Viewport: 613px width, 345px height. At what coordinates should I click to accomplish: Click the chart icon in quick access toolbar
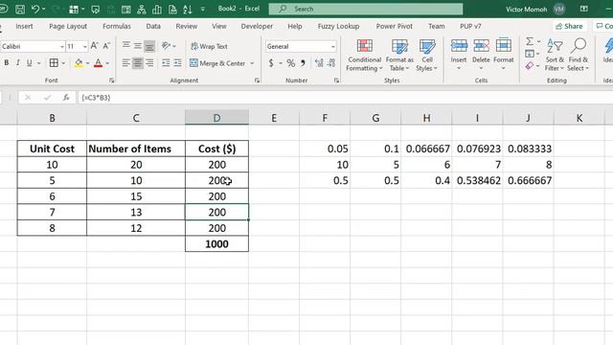pos(157,10)
